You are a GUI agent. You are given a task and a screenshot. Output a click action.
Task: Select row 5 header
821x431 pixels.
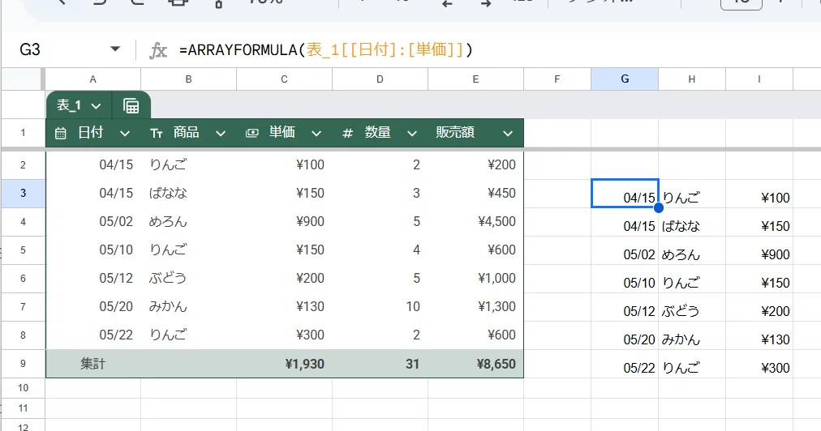[x=23, y=250]
